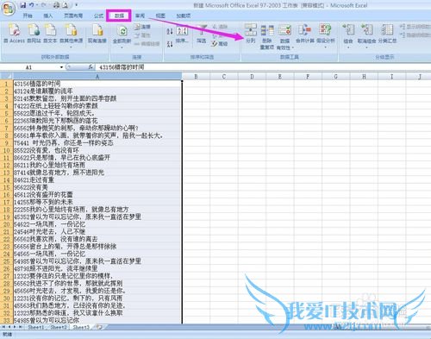Open the Sort (排序) dialog
The image size is (431, 339).
coord(182,35)
